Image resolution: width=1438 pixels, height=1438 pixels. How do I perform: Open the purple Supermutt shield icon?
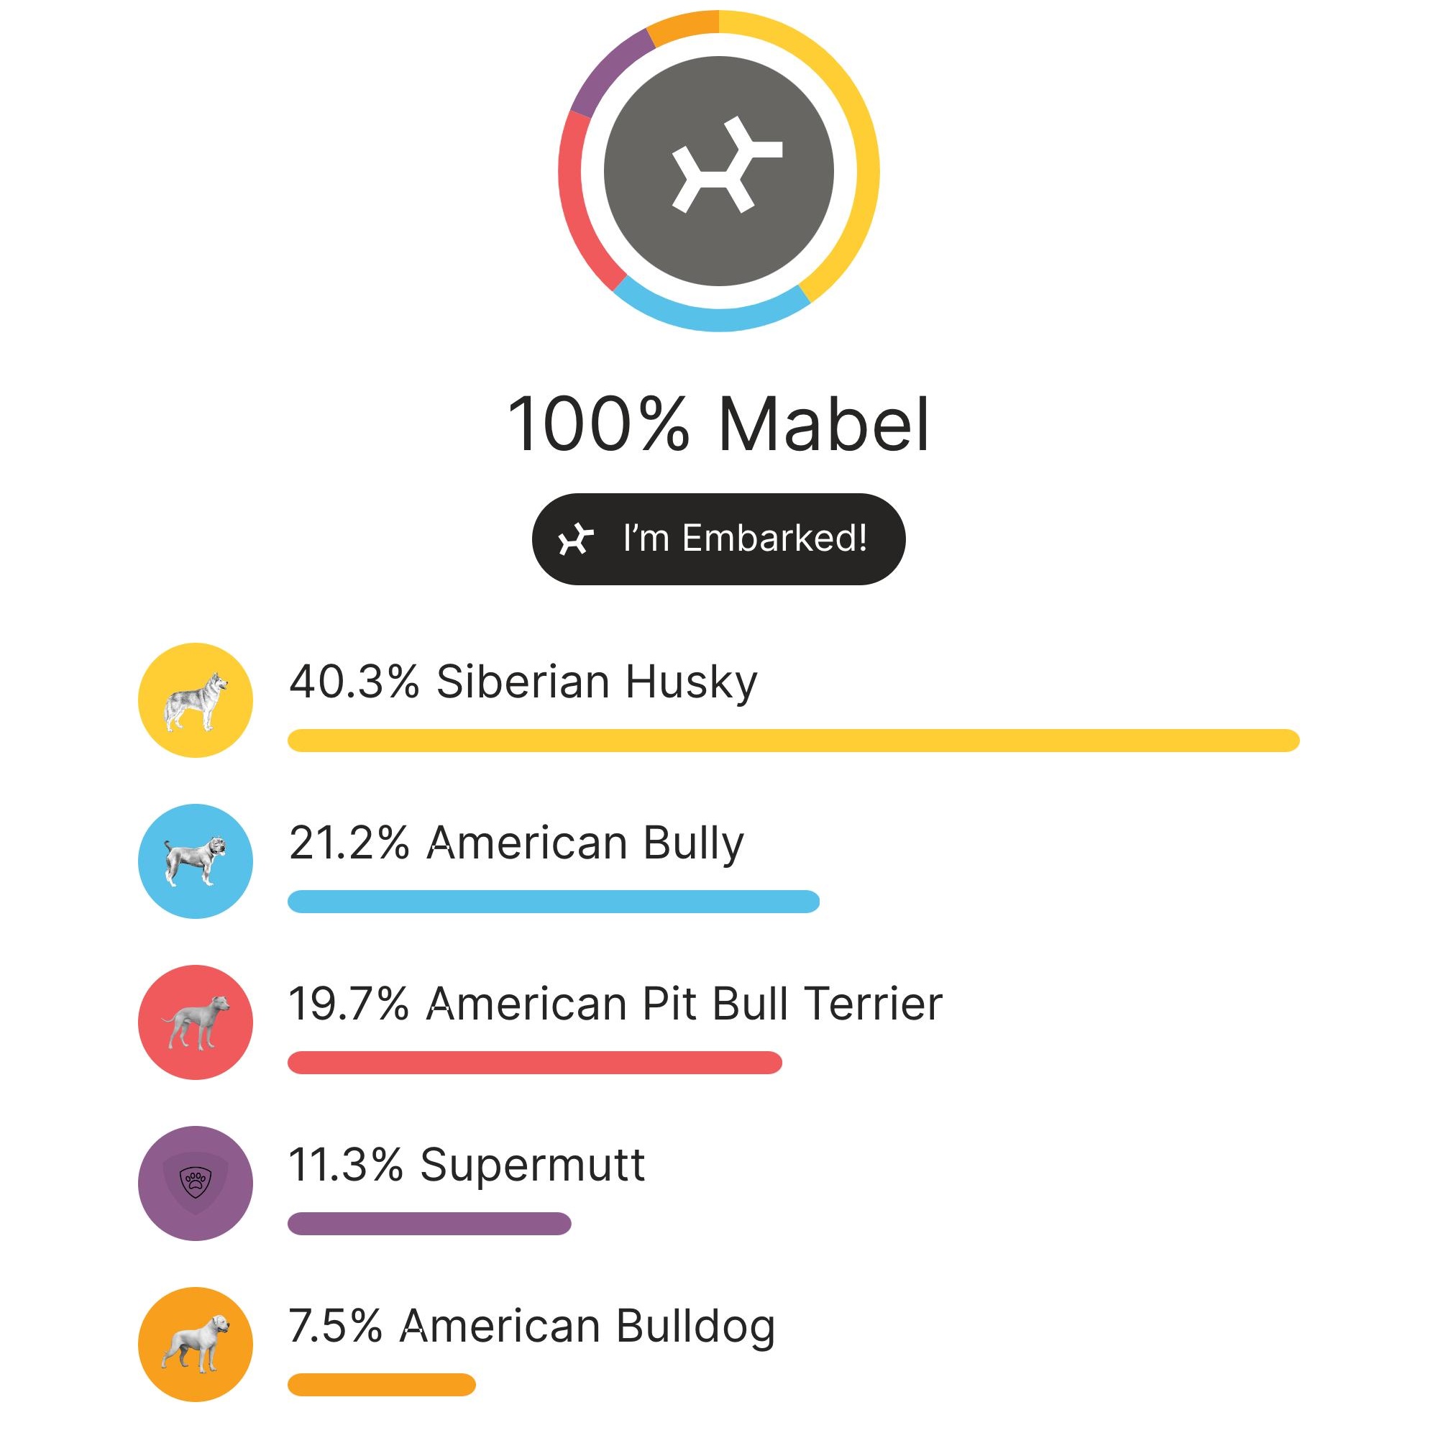pyautogui.click(x=195, y=1183)
